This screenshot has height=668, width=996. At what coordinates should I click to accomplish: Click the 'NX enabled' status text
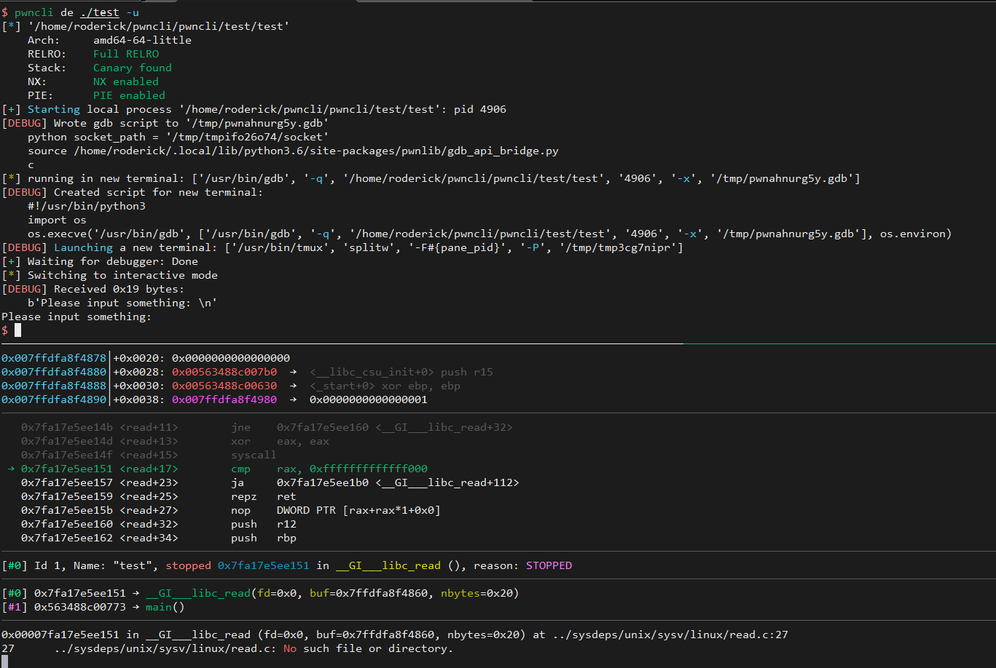(125, 81)
